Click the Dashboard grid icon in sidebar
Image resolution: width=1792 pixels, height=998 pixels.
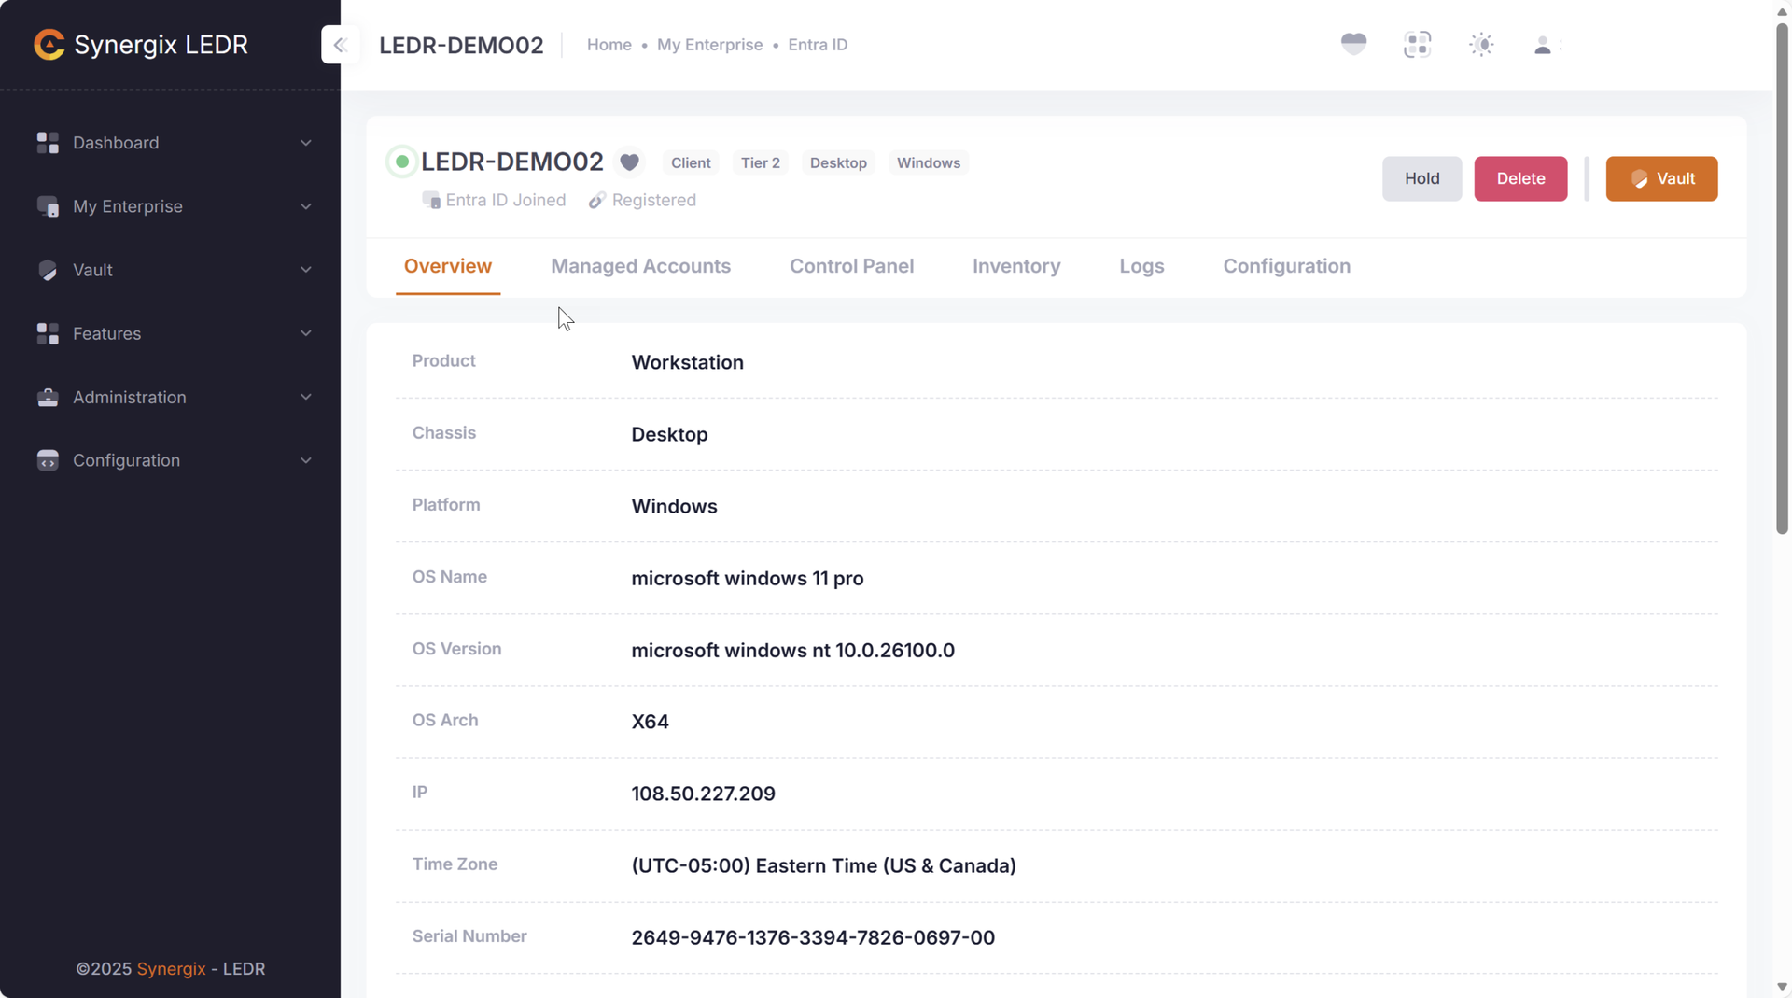(48, 142)
